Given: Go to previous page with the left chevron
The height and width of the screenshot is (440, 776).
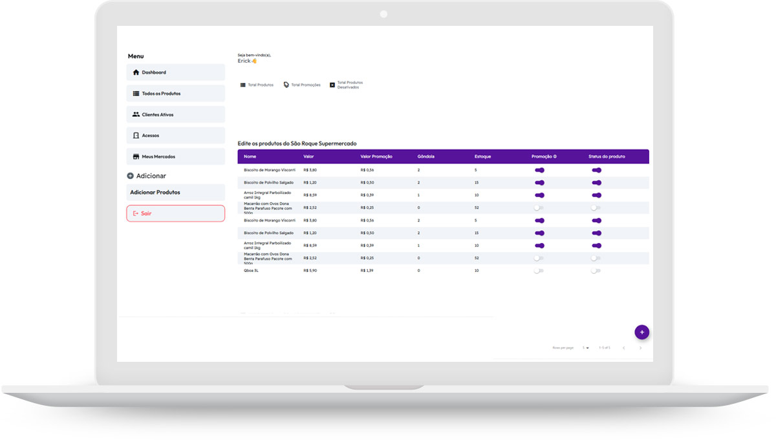Looking at the screenshot, I should pos(623,348).
